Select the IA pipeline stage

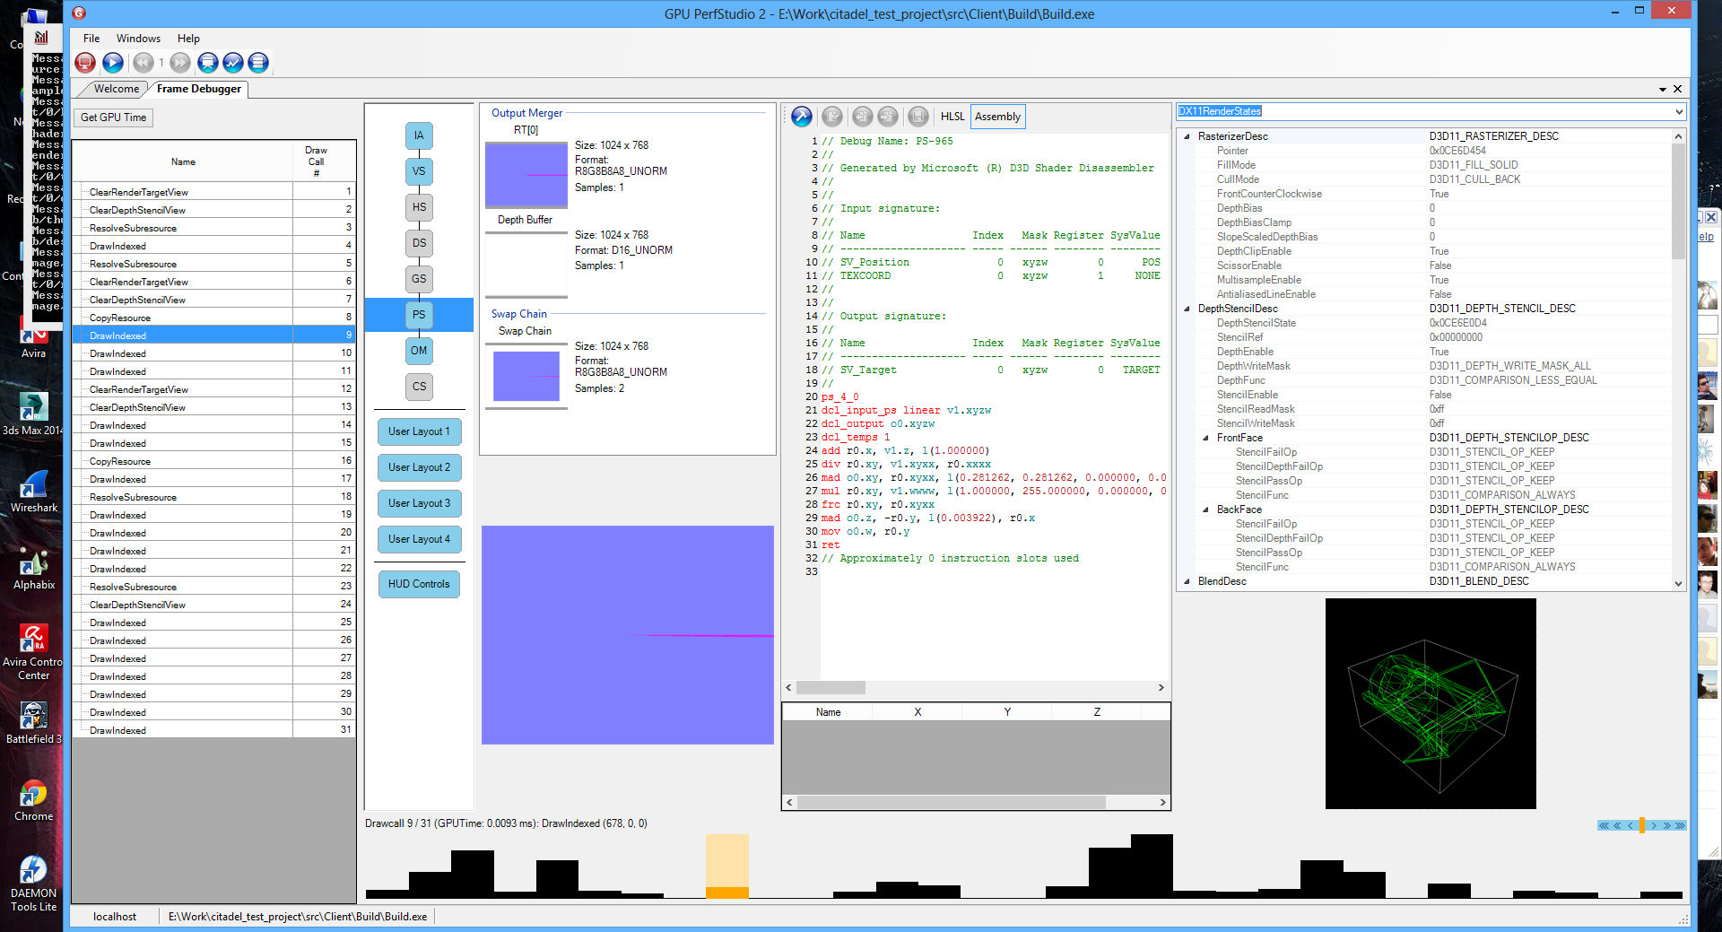coord(419,135)
